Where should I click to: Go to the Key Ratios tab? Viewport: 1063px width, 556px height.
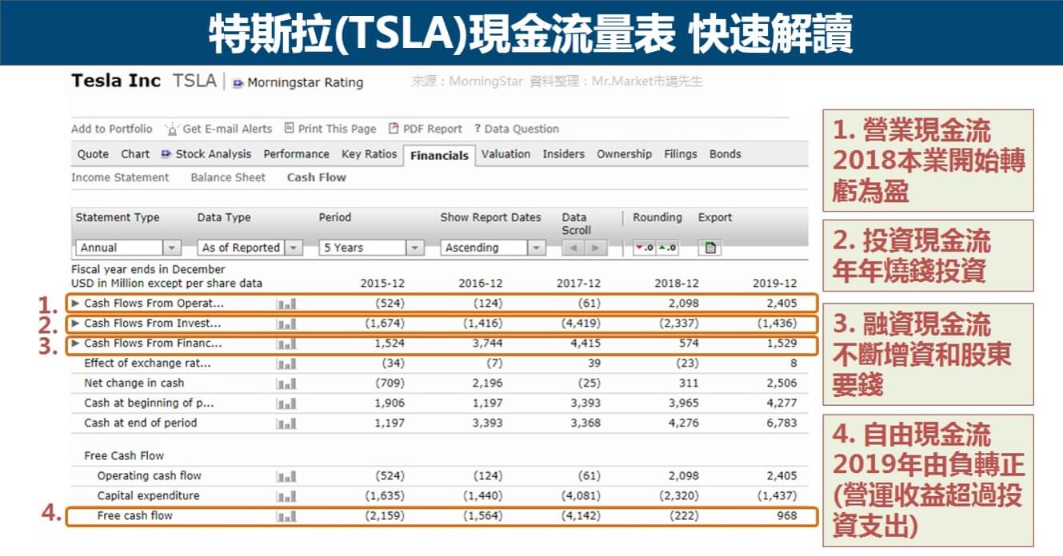pos(369,154)
